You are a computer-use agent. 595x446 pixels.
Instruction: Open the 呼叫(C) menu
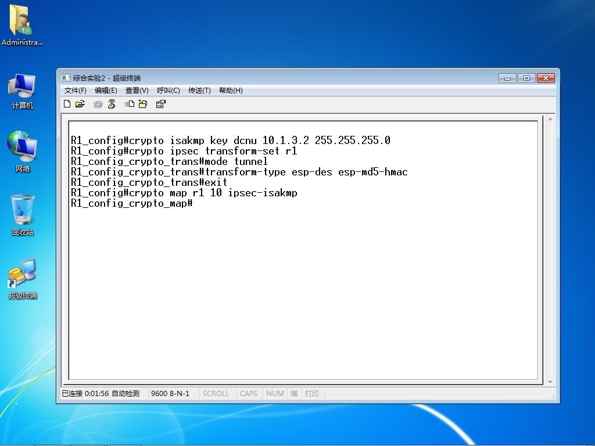(169, 90)
